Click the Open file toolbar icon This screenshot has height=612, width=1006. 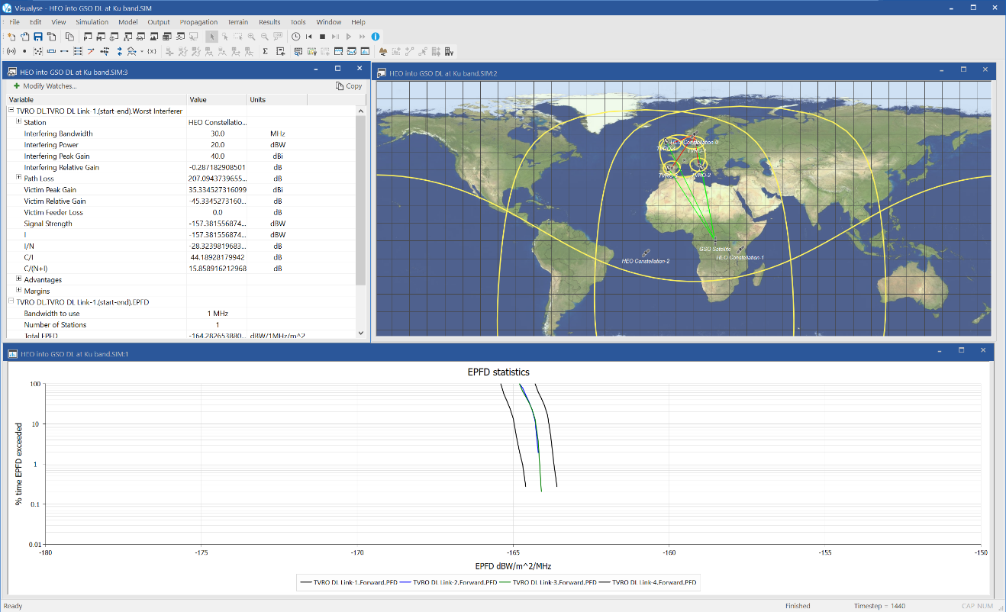[24, 37]
